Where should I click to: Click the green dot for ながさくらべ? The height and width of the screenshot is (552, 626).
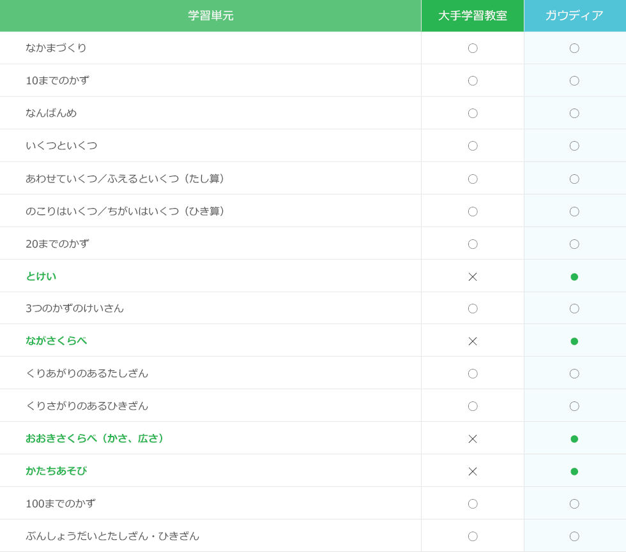574,341
